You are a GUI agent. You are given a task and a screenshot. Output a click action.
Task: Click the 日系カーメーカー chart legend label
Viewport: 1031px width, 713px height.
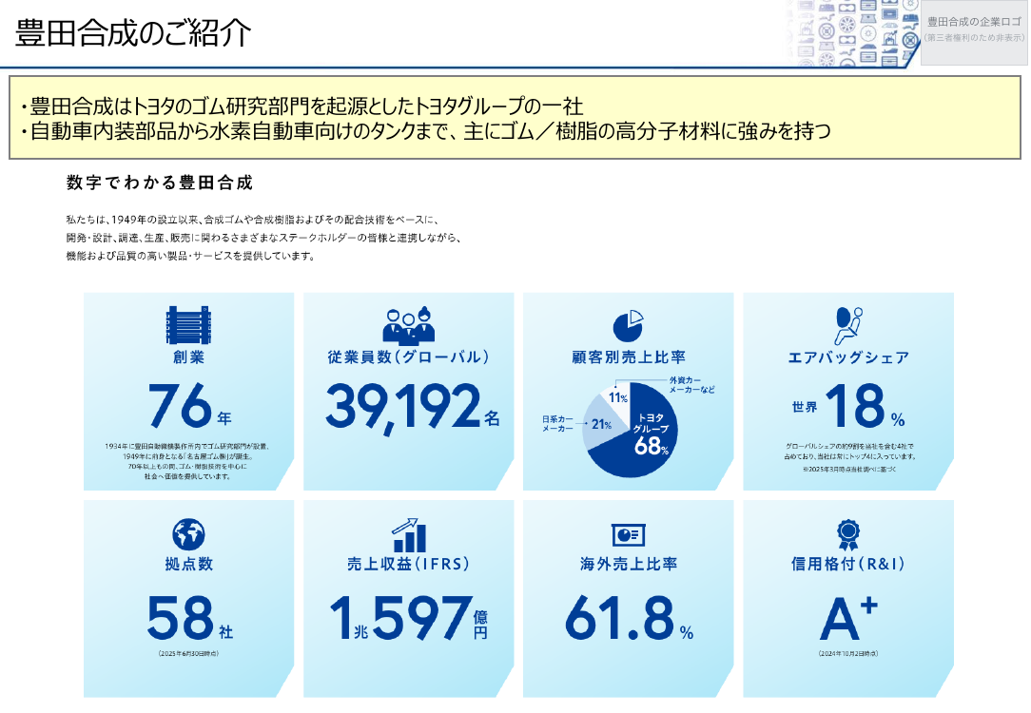557,424
